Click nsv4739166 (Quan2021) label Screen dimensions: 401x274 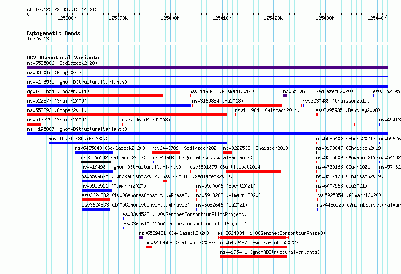click(344, 167)
